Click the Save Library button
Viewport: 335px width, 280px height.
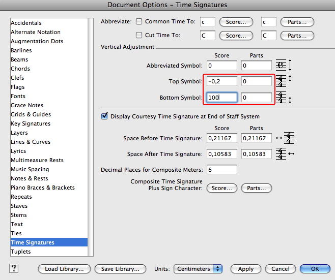(120, 269)
